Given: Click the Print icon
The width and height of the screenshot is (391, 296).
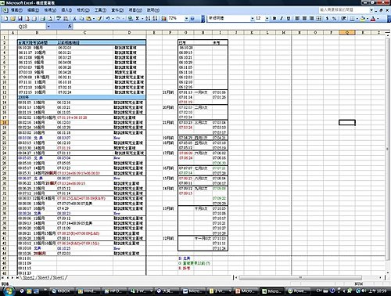Looking at the screenshot, I should (x=42, y=18).
